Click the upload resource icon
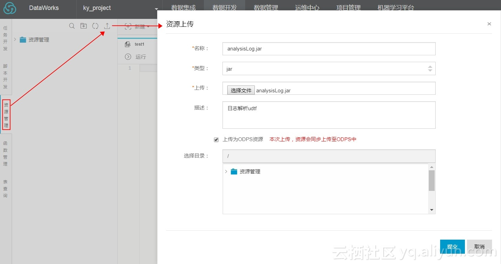Screen dimensions: 501x264 (107, 26)
